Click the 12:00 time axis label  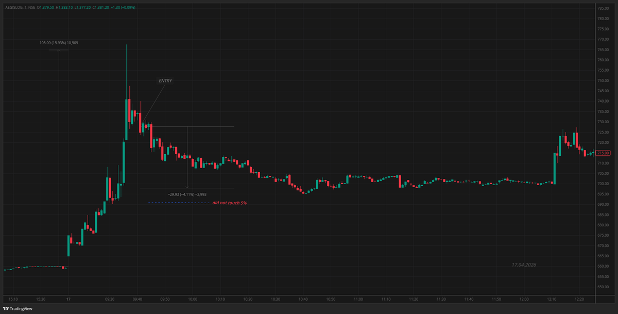(524, 299)
